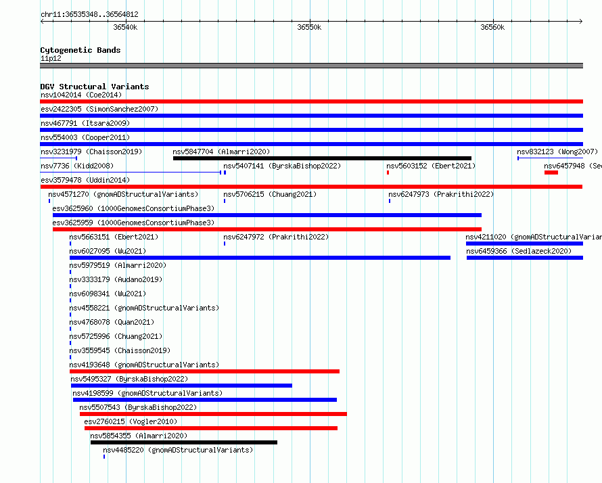Click the red bar under nsv4193648
This screenshot has width=602, height=483.
click(x=204, y=371)
